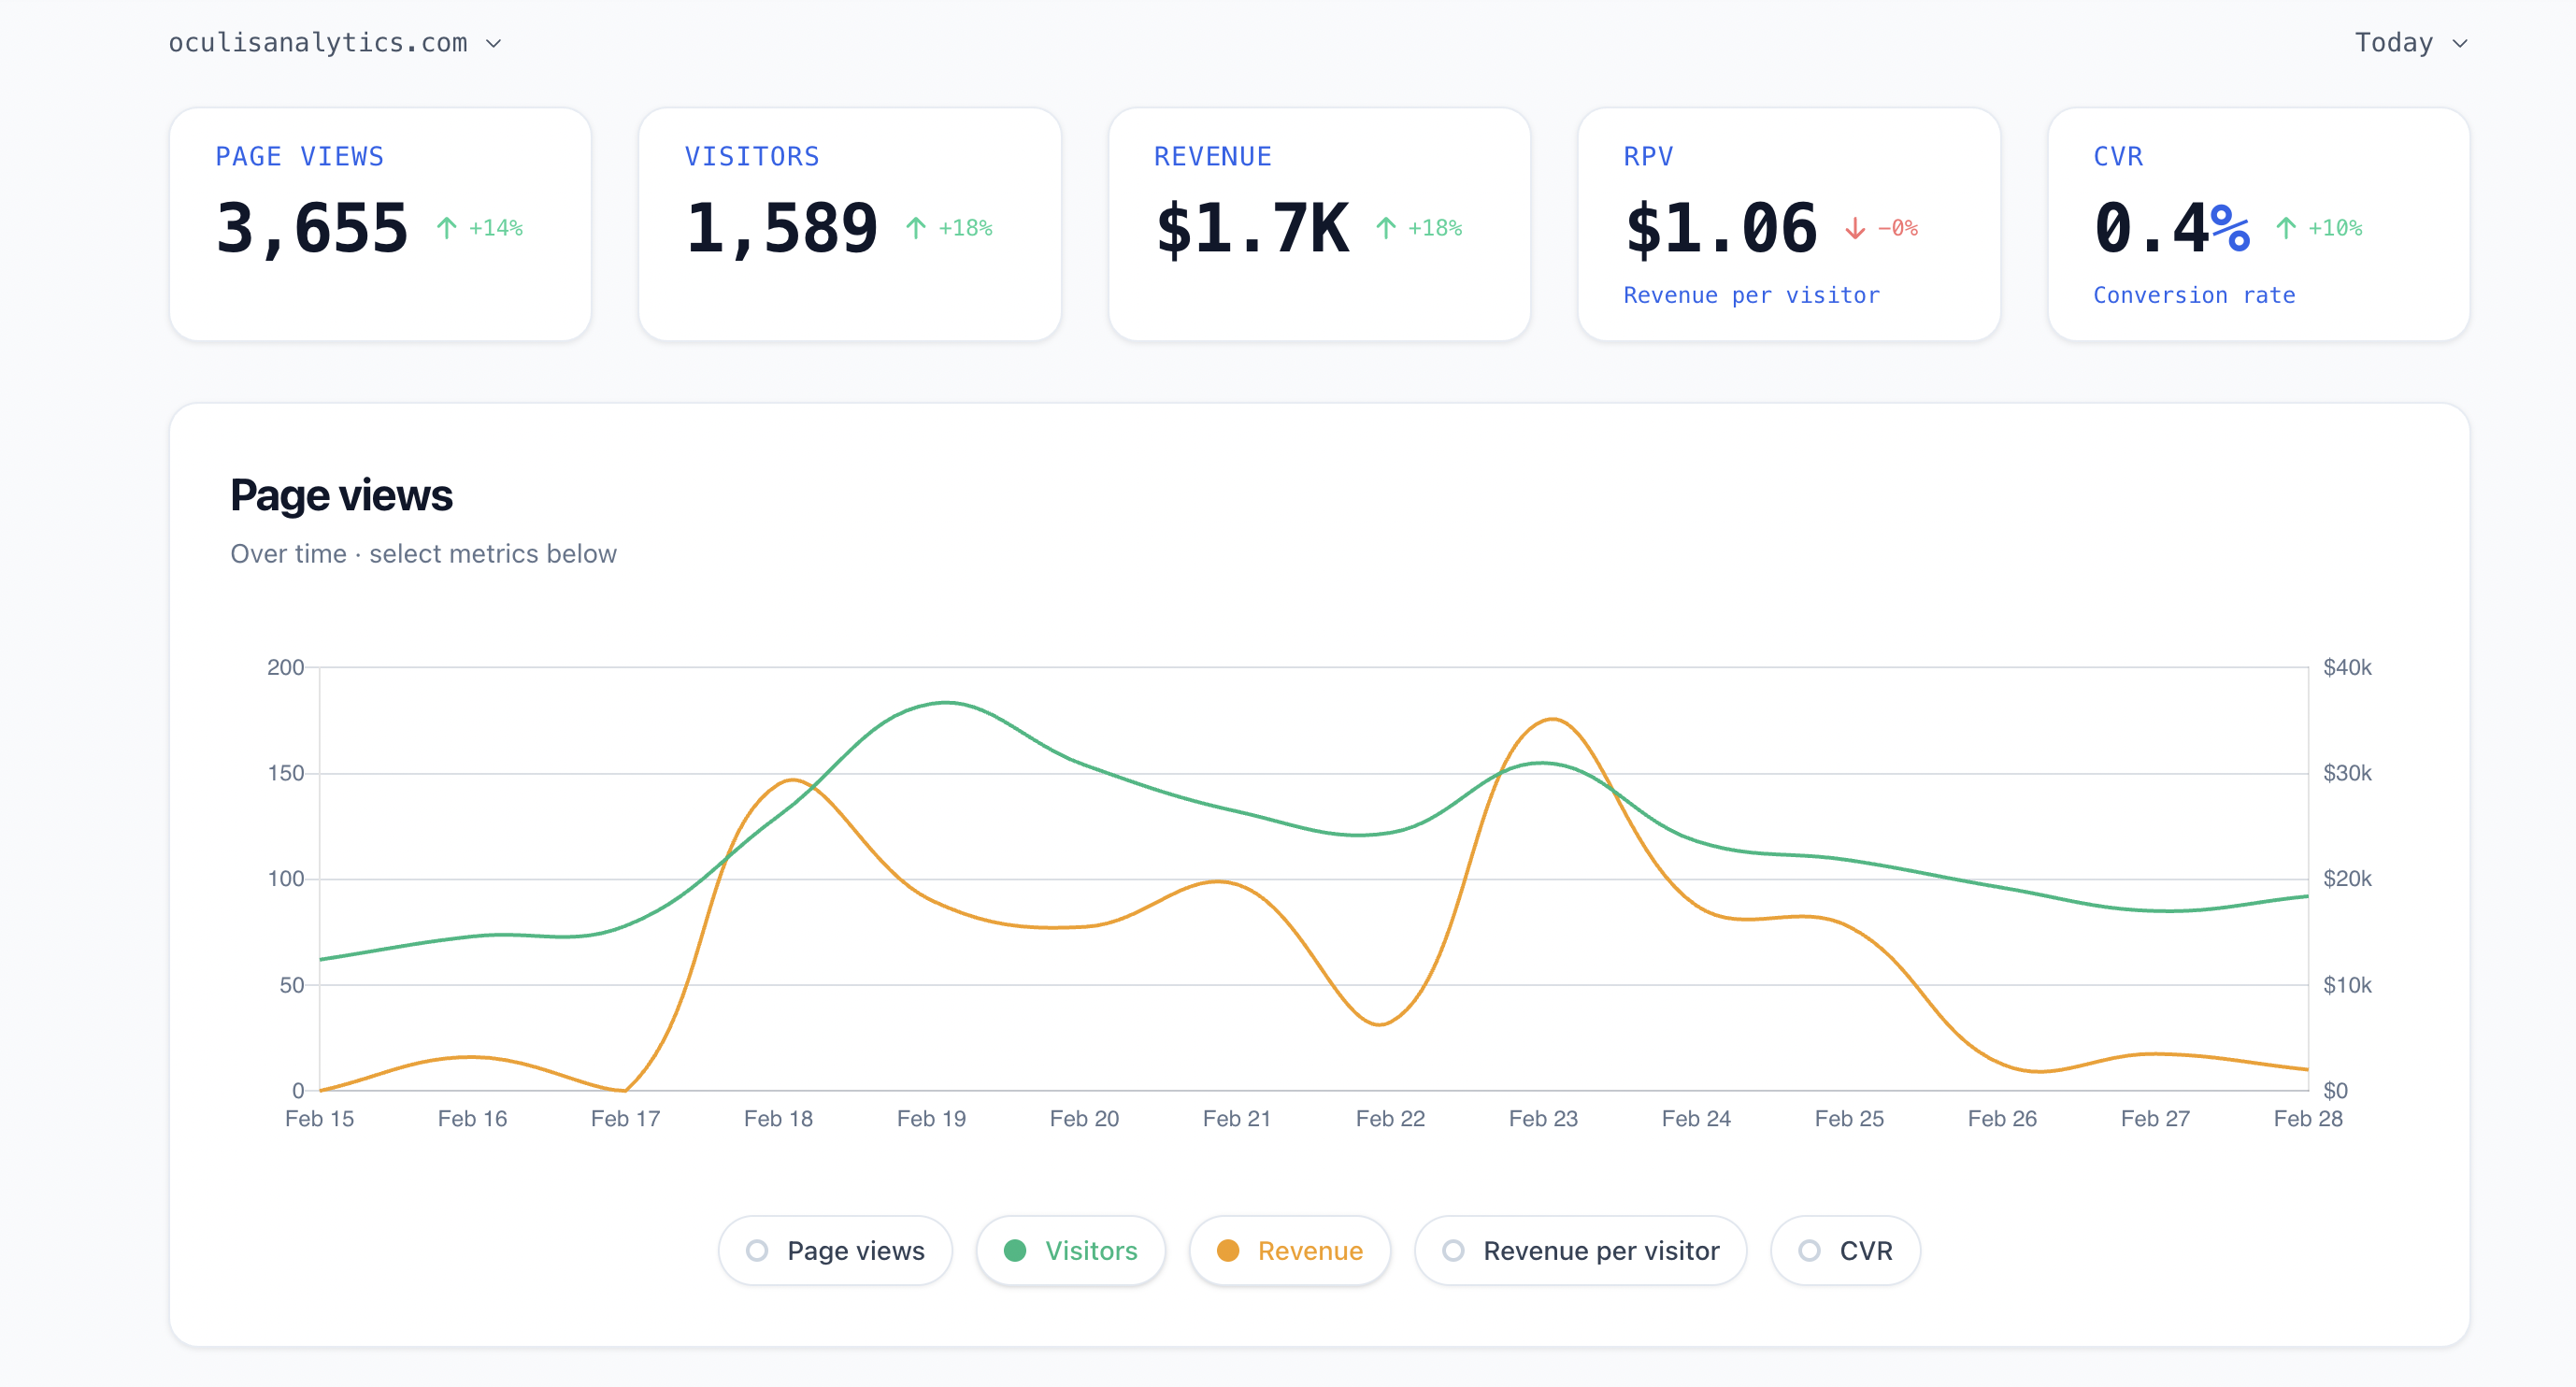Screen dimensions: 2576x1387
Task: Open the Revenue per visitor metric
Action: pos(1580,1250)
